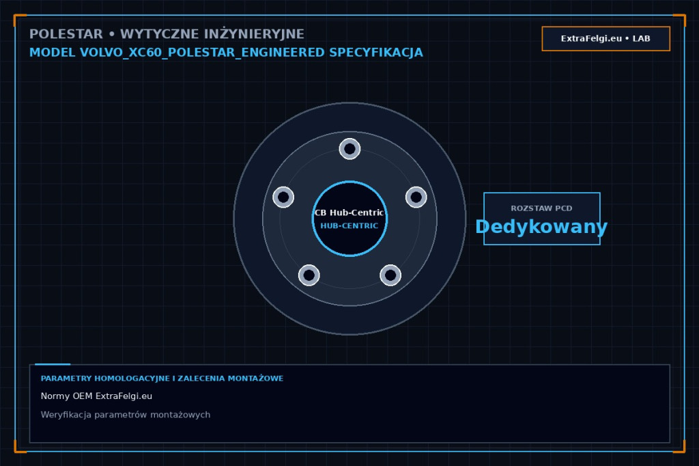Pick the bottom-left bolt hole on the diagram
Viewport: 699px width, 466px height.
coord(309,275)
